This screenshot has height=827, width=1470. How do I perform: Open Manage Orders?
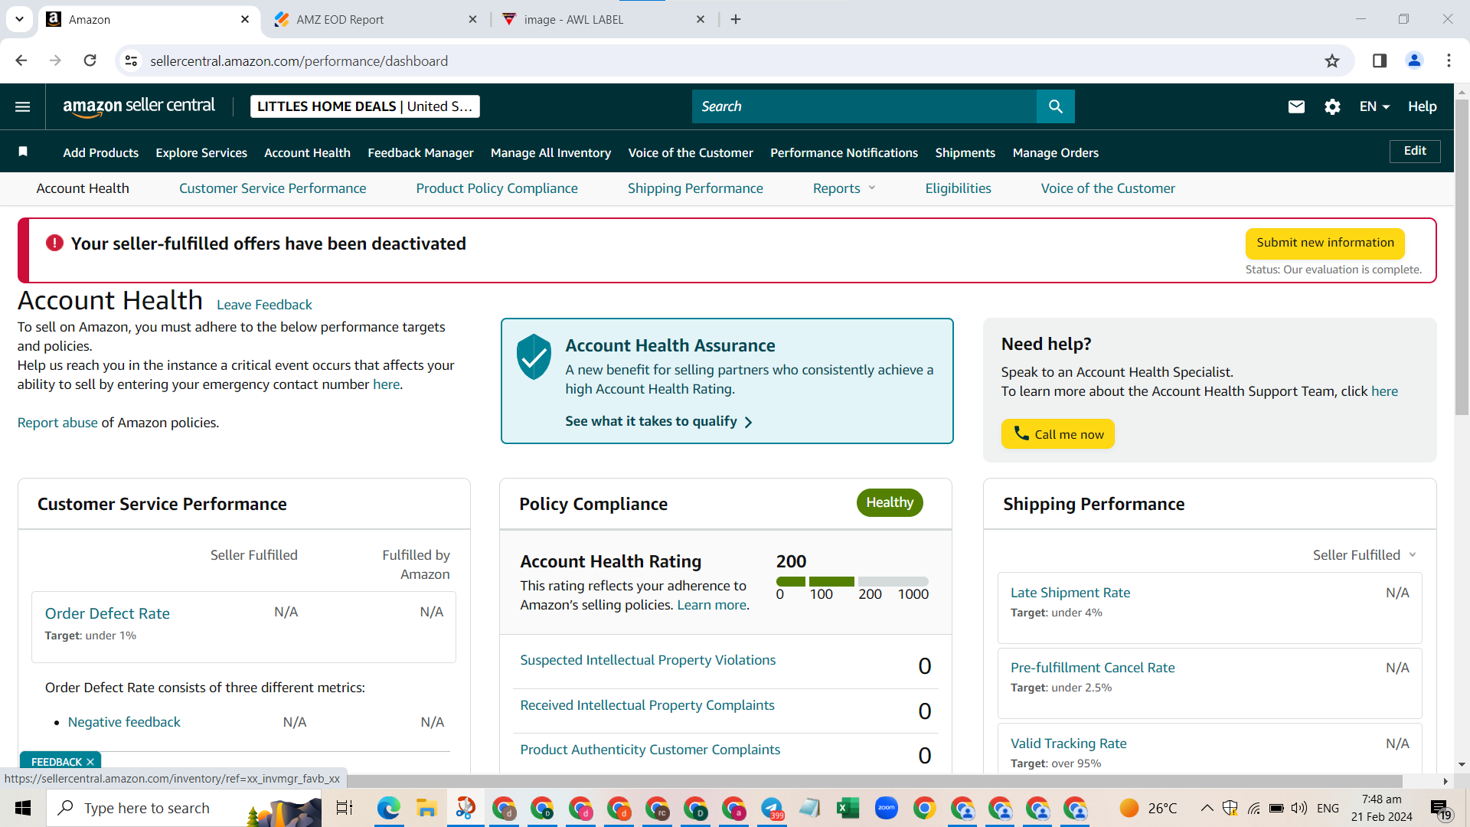tap(1055, 152)
